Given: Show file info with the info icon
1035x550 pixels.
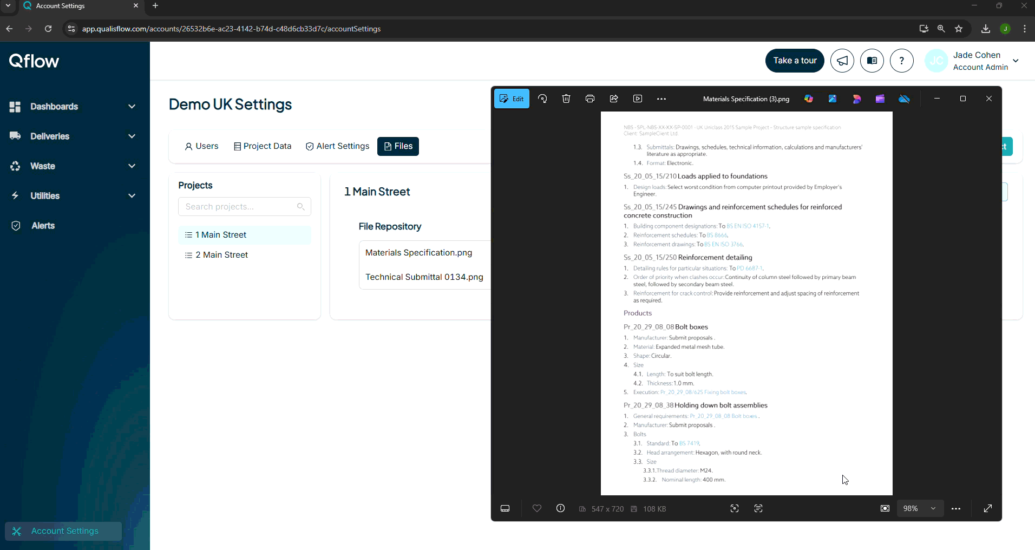Looking at the screenshot, I should point(561,509).
